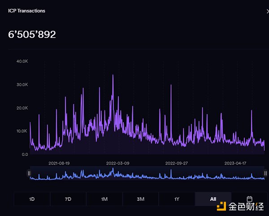Click the ICP Transactions title
The width and height of the screenshot is (269, 216).
[x=26, y=11]
